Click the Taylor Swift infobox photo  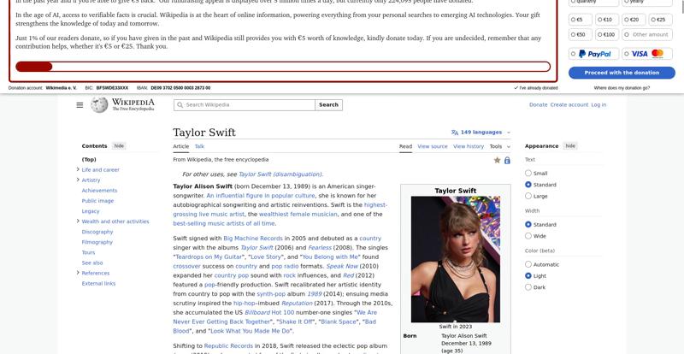coord(456,259)
